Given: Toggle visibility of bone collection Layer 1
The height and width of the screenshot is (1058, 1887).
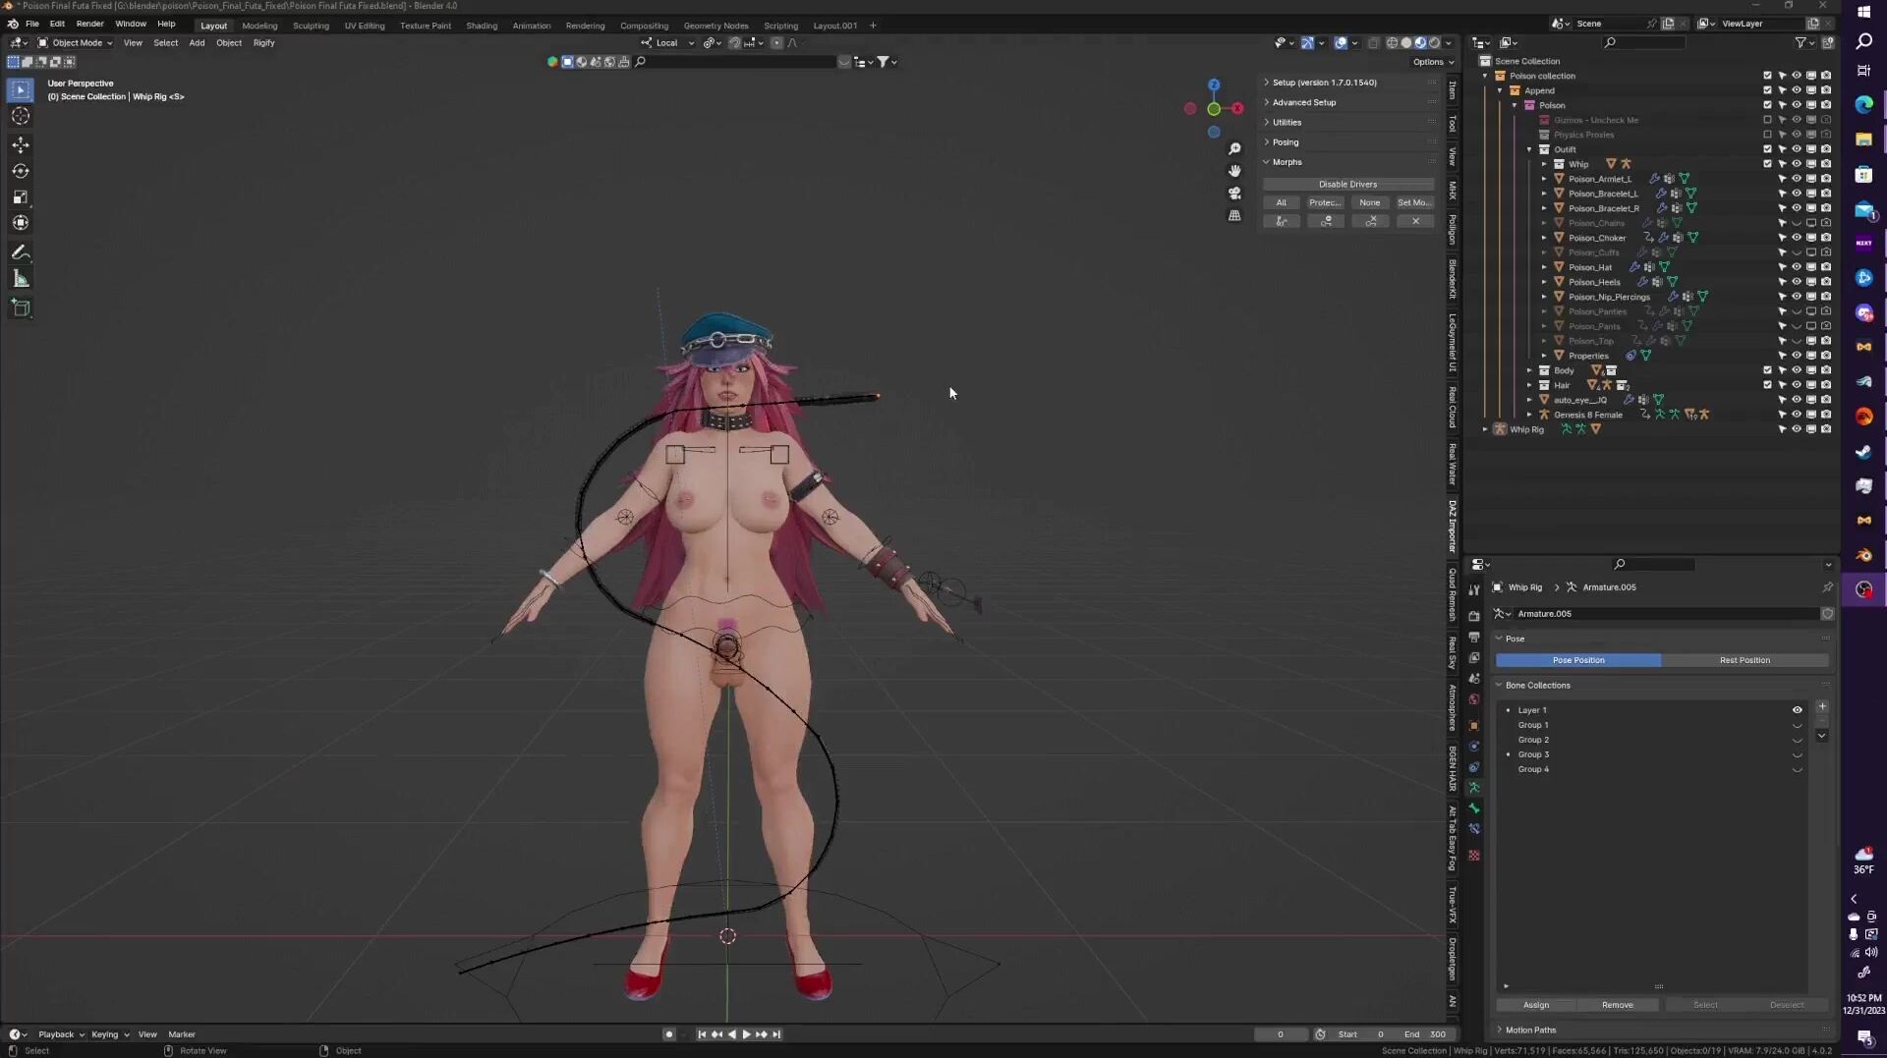Looking at the screenshot, I should (x=1797, y=710).
